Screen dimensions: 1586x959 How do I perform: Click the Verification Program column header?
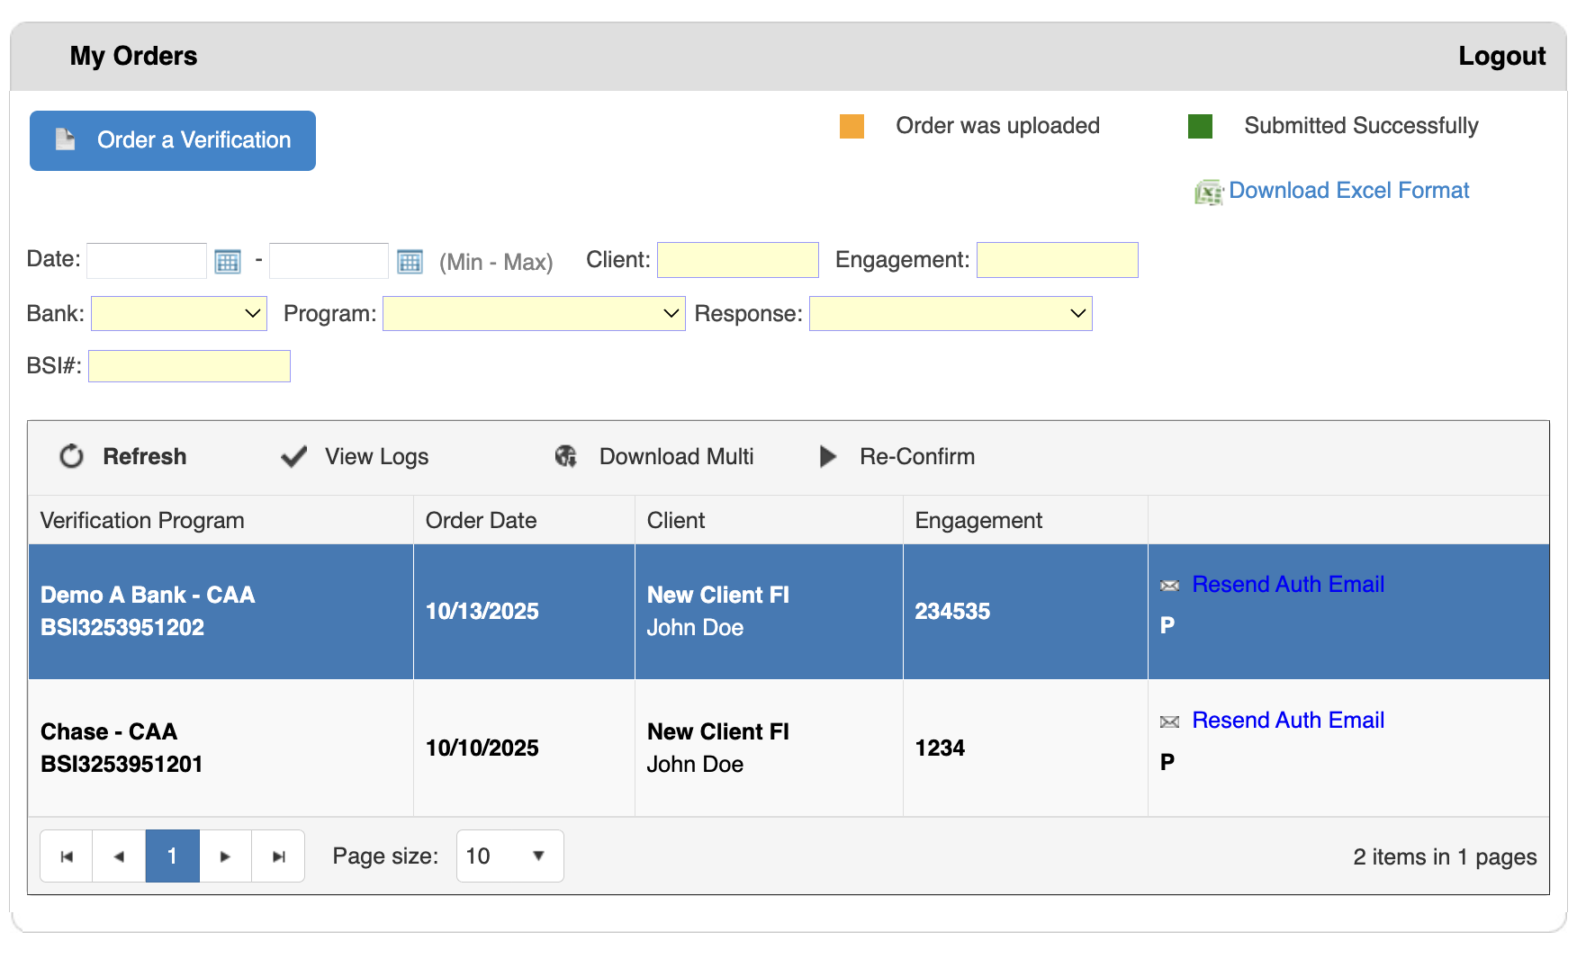[x=142, y=521]
